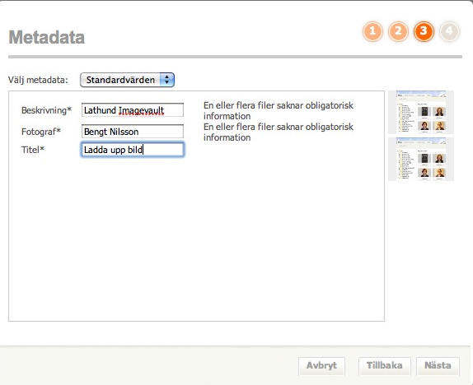This screenshot has width=473, height=385.
Task: Click the Metadata heading
Action: coord(47,37)
